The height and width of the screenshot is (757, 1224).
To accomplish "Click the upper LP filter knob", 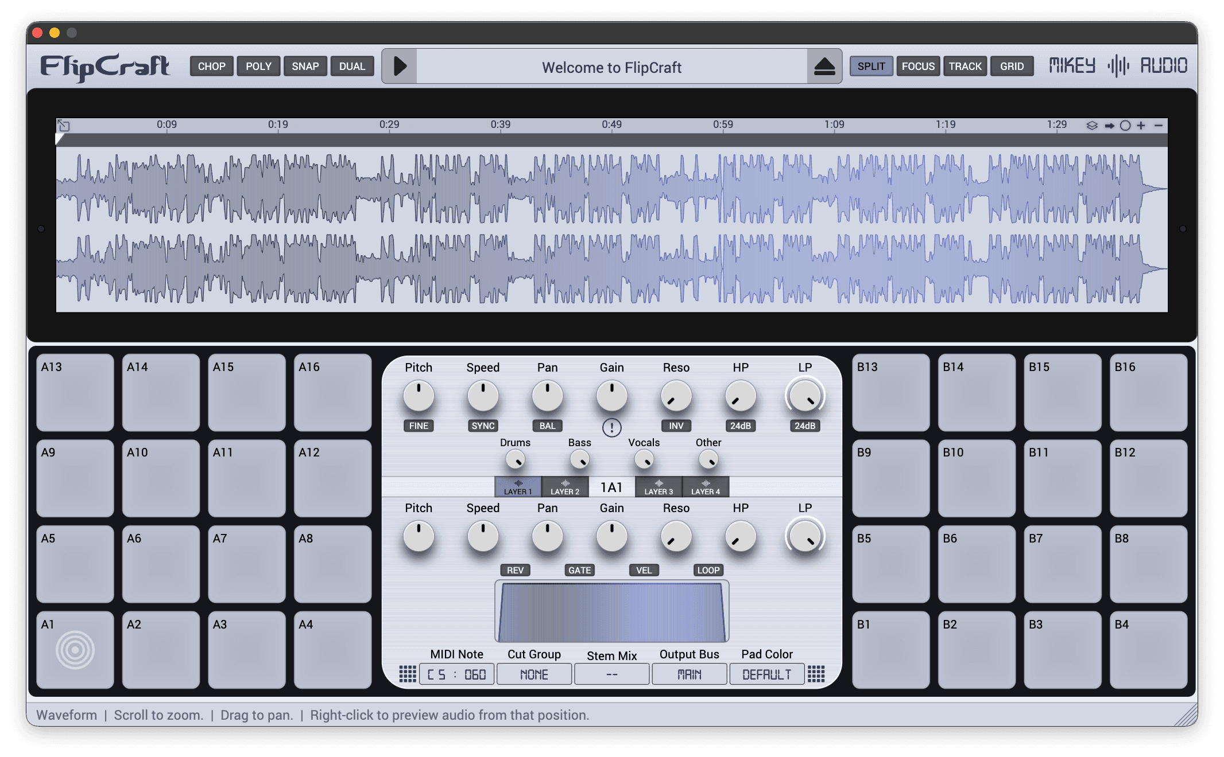I will coord(805,396).
